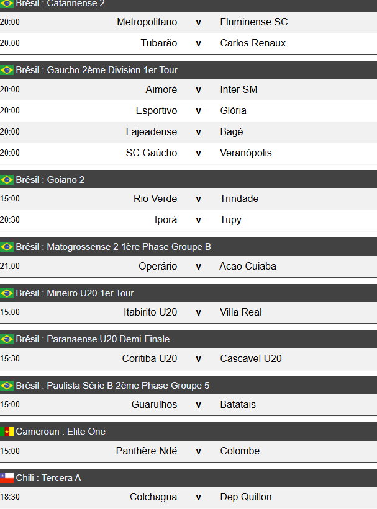377x509 pixels.
Task: Click the Cameroon flag icon
Action: (7, 432)
